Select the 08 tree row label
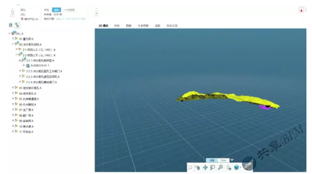Viewport: 312px width, 174px height. coord(26,115)
